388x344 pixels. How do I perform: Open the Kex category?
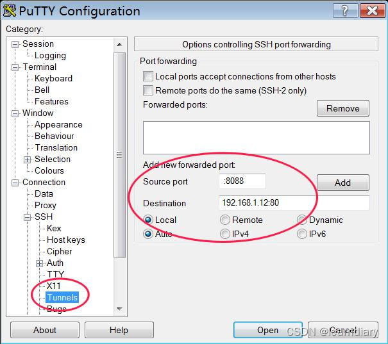[x=54, y=228]
